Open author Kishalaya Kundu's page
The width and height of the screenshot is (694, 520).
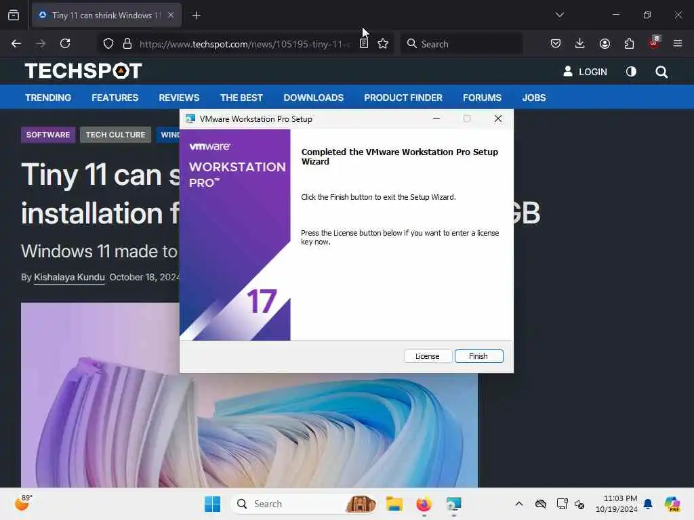[x=70, y=277]
